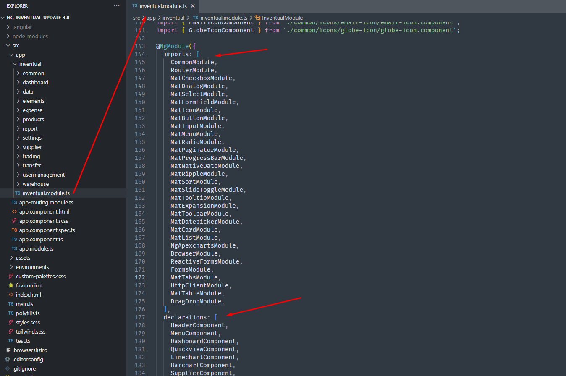Screen dimensions: 566x376
Task: Click the EXPLORER panel title
Action: point(17,6)
